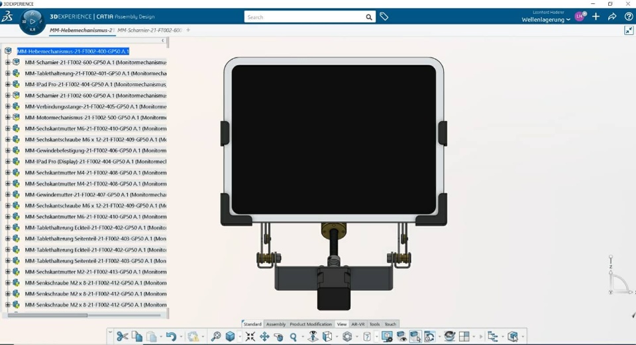Toggle full screen view with corner icon

point(629,30)
